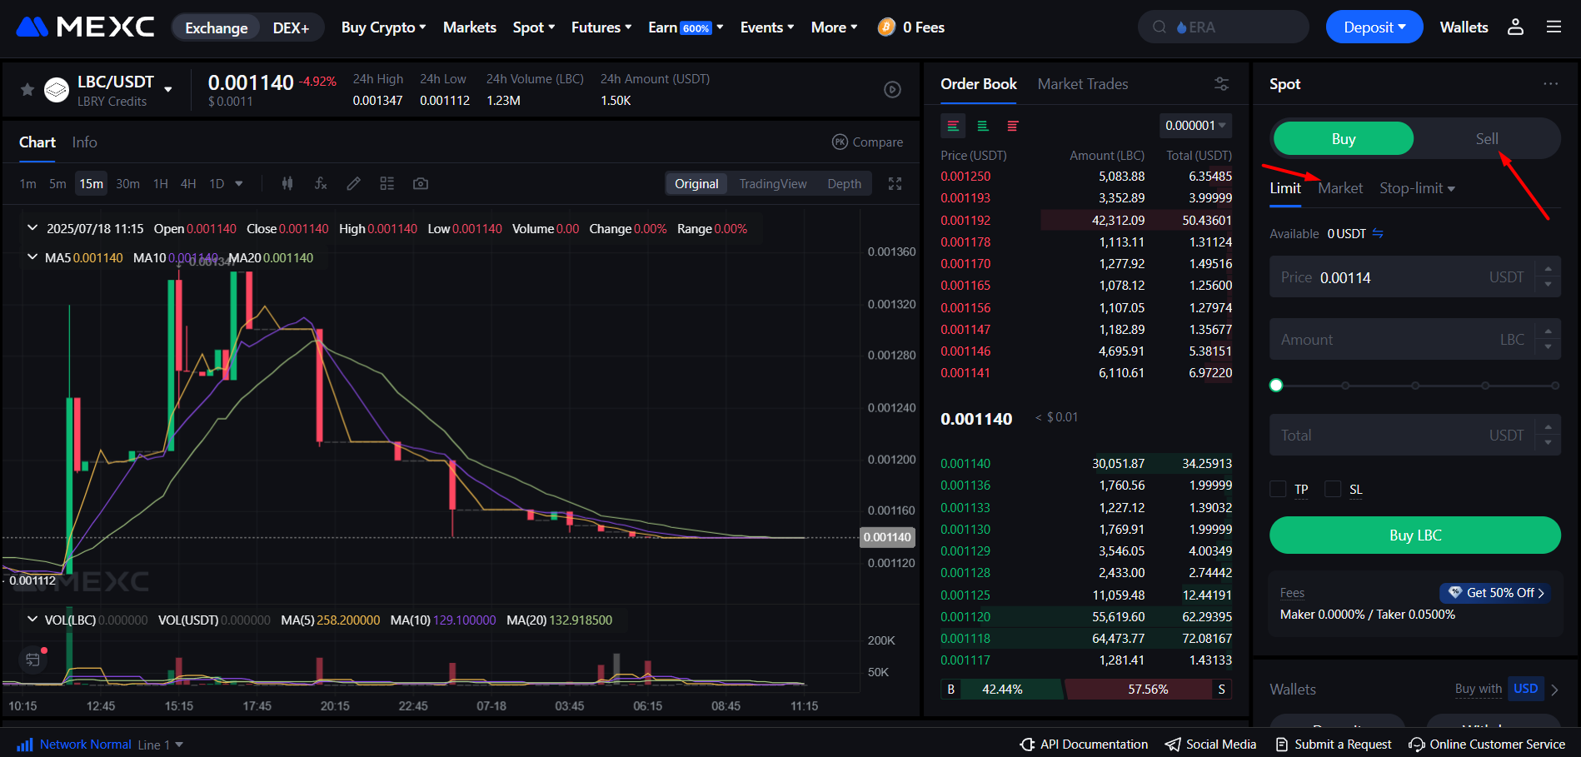Viewport: 1581px width, 757px height.
Task: Open the candlestick chart type icon
Action: [287, 183]
